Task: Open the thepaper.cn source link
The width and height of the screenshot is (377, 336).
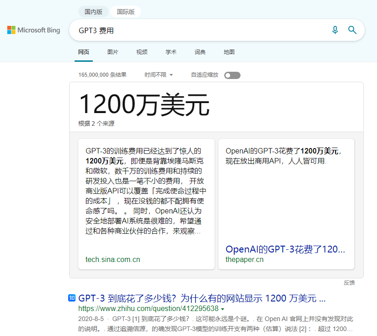Action: pos(244,260)
